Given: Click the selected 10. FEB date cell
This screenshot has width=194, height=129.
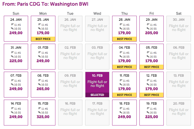Looking at the screenshot, I should 97,84.
